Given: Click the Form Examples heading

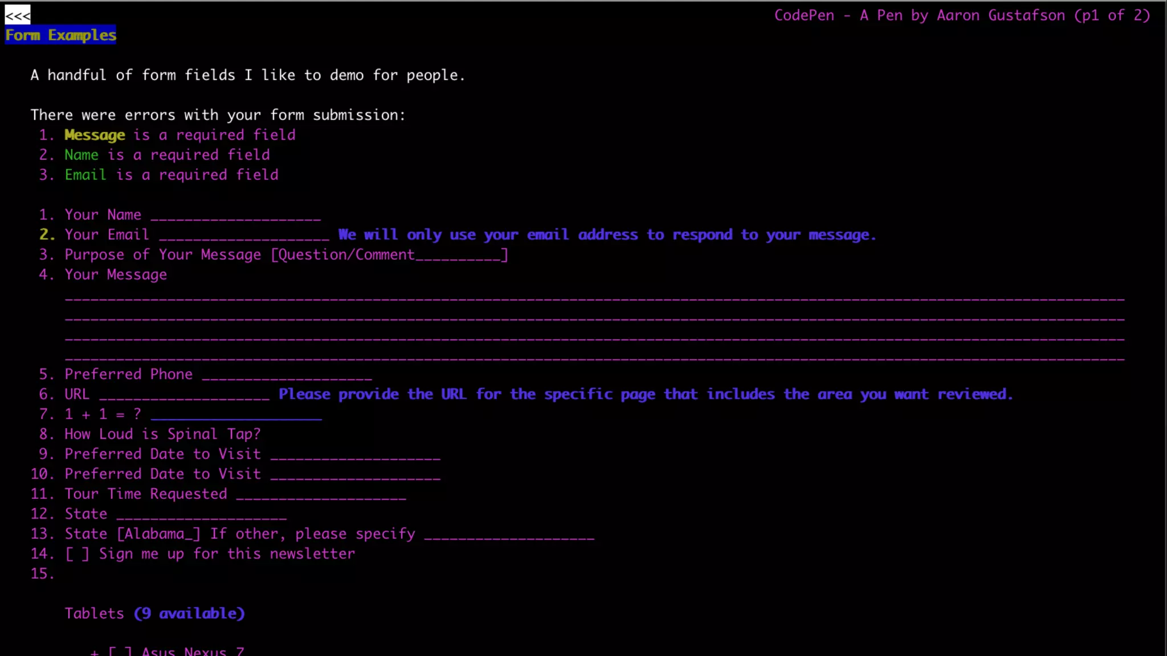Looking at the screenshot, I should (61, 35).
